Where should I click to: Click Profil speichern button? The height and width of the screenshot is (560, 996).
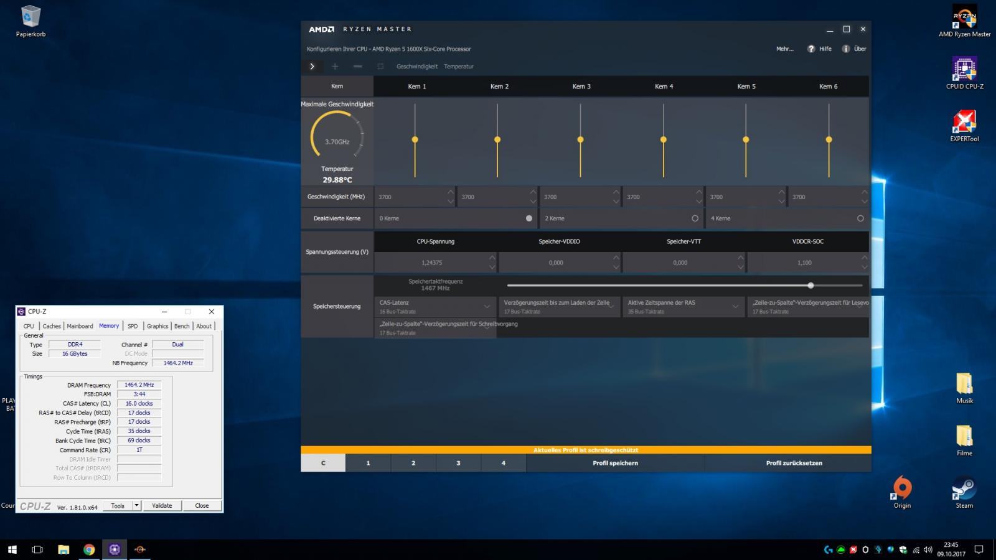[x=615, y=463]
